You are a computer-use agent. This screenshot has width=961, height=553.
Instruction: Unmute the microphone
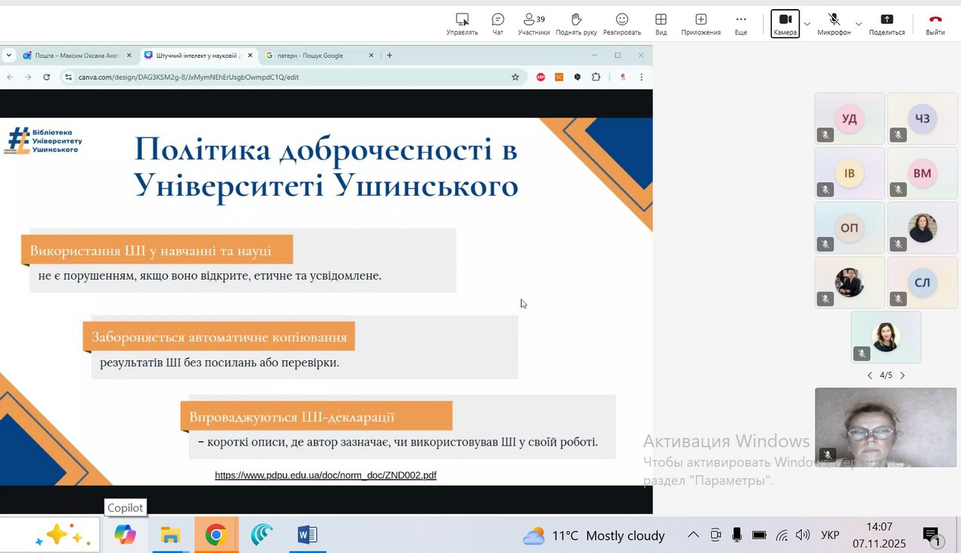[x=833, y=23]
